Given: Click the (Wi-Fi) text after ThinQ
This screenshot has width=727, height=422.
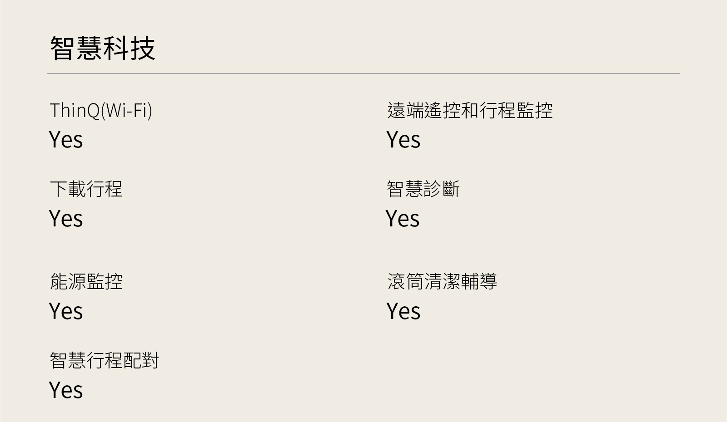Looking at the screenshot, I should pos(126,110).
